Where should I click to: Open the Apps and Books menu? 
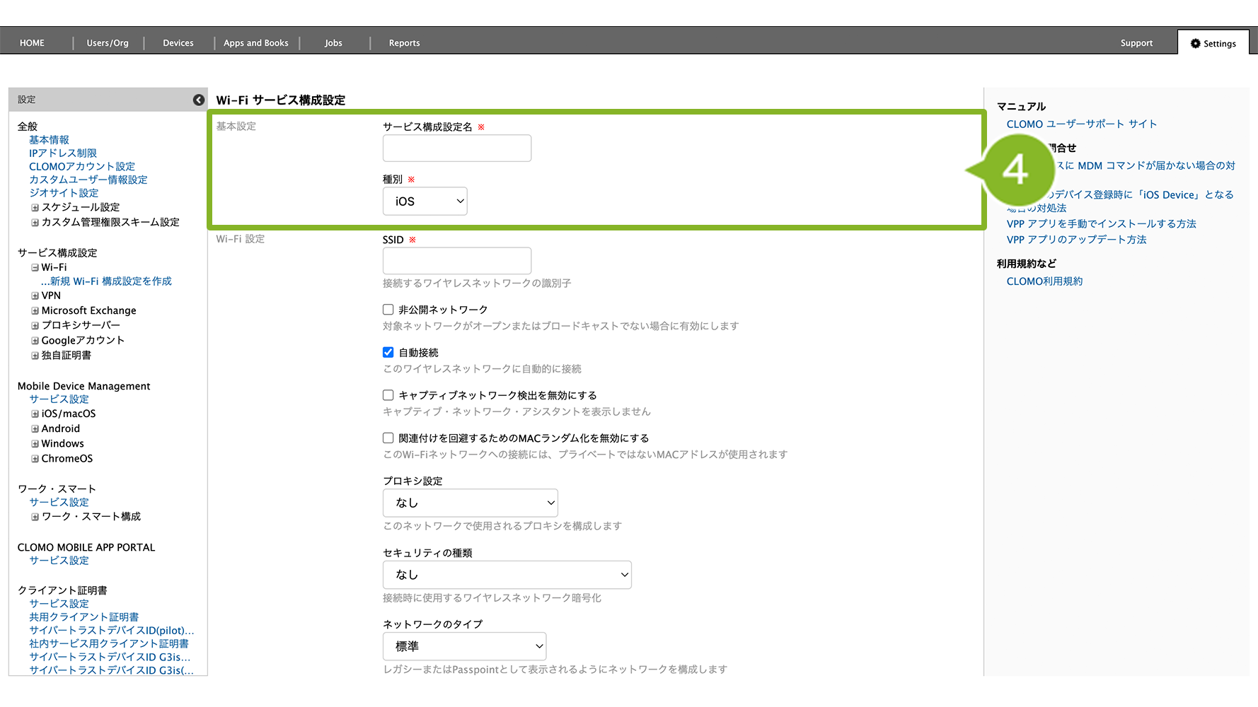tap(256, 43)
